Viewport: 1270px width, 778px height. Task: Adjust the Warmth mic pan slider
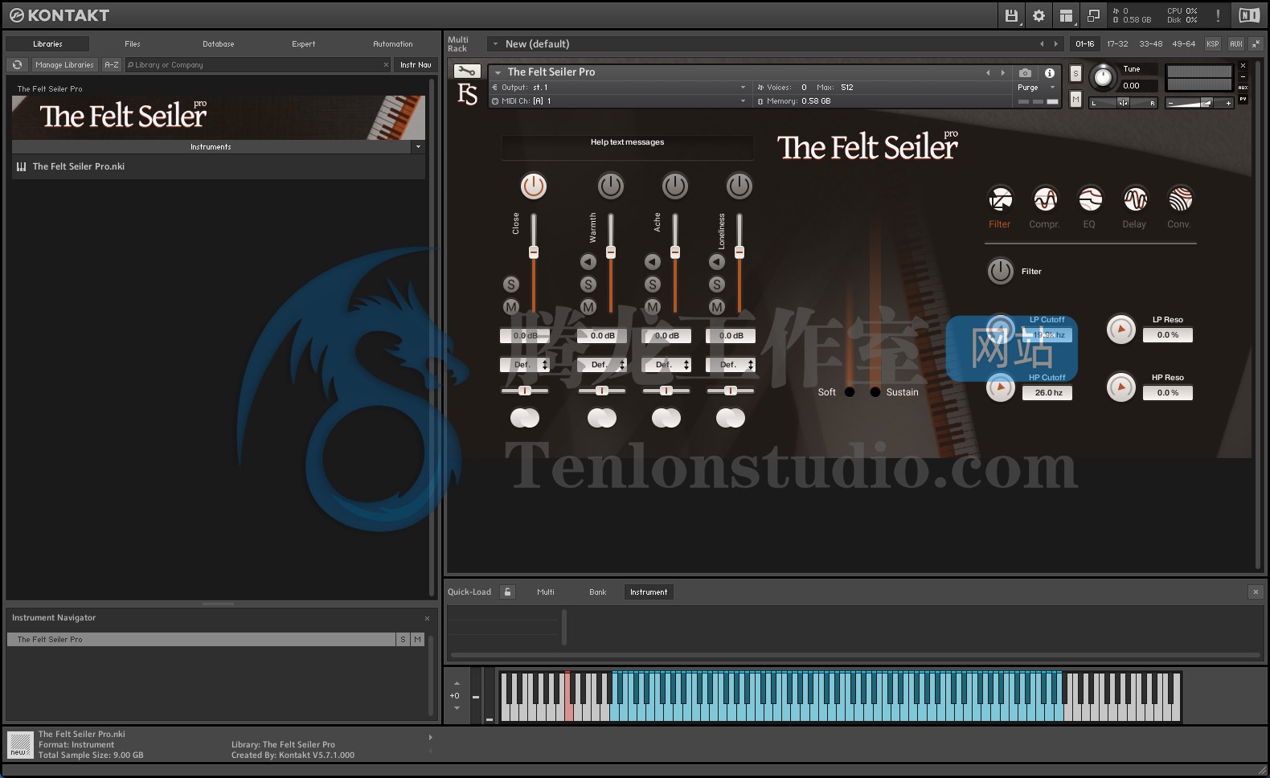click(602, 391)
